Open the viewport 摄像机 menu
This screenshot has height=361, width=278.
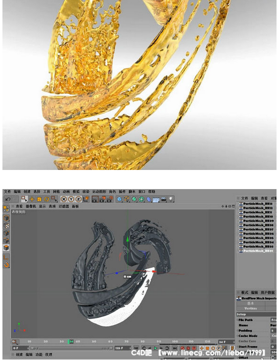[31, 206]
